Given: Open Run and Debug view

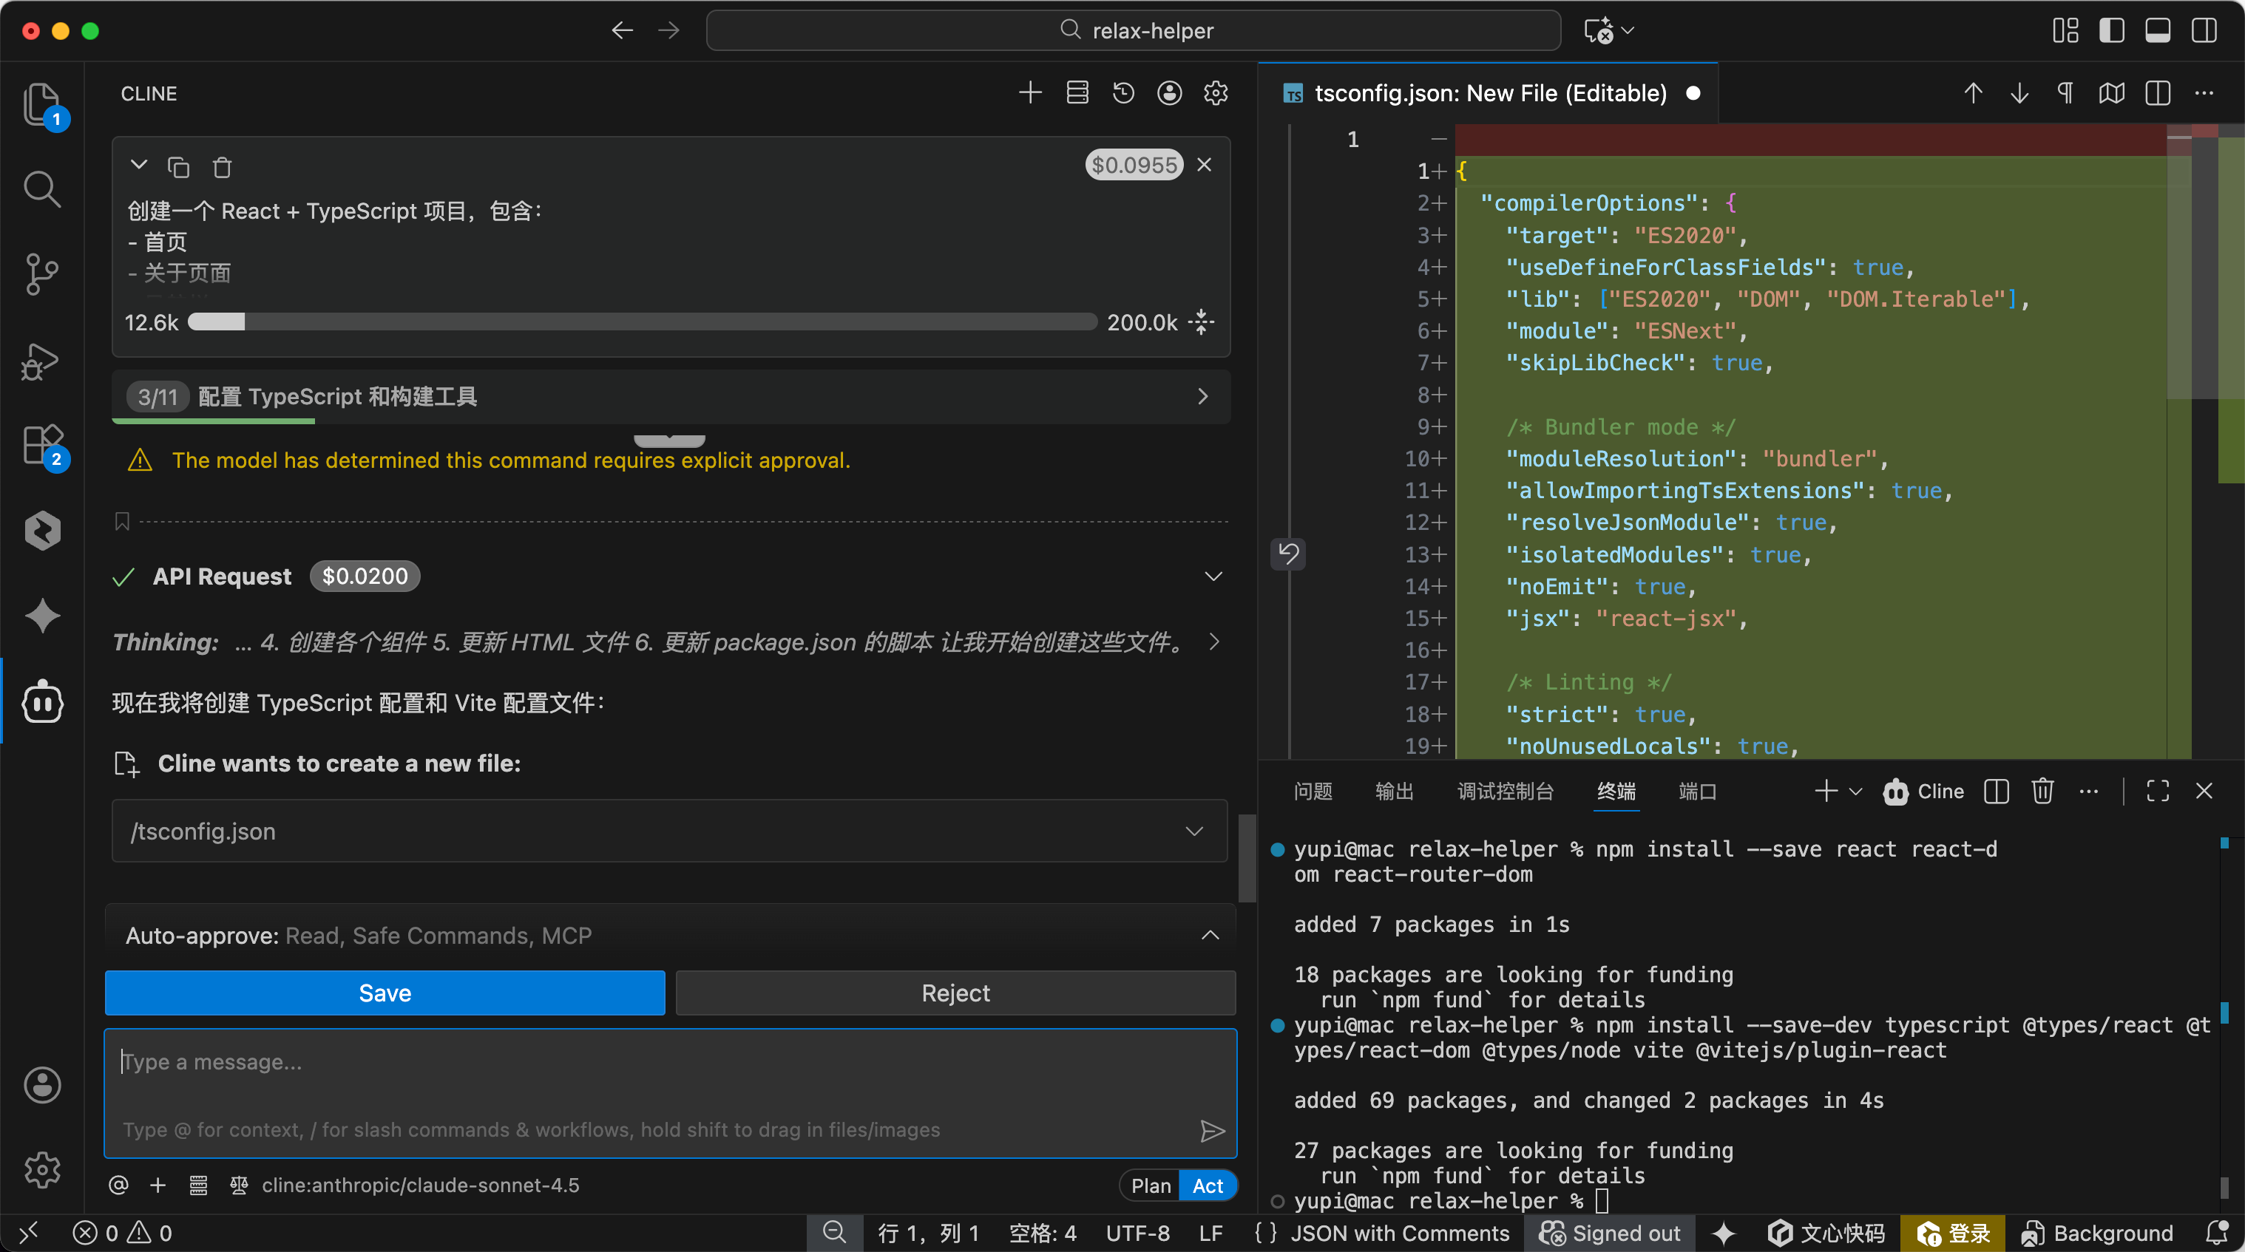Looking at the screenshot, I should pyautogui.click(x=42, y=361).
